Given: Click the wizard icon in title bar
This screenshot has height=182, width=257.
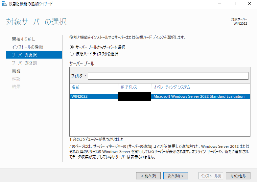Looking at the screenshot, I should (x=4, y=4).
